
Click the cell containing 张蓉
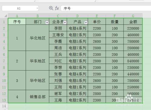coord(58,74)
